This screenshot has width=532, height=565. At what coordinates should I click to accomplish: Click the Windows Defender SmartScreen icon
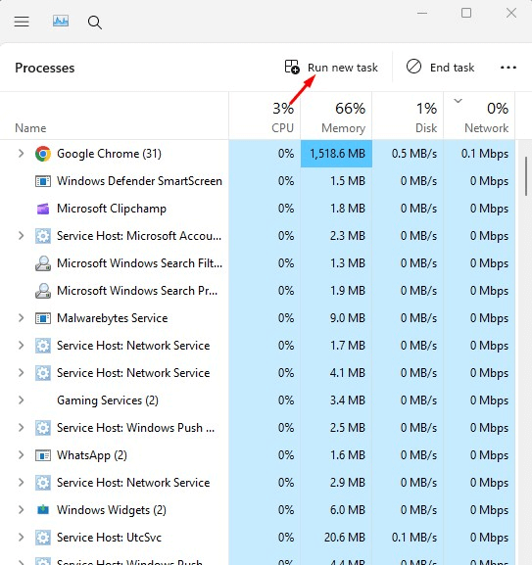[43, 181]
